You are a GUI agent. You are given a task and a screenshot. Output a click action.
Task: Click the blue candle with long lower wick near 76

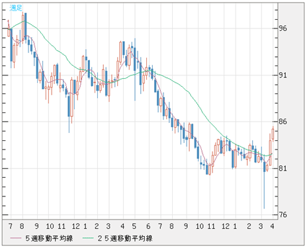coord(264,185)
